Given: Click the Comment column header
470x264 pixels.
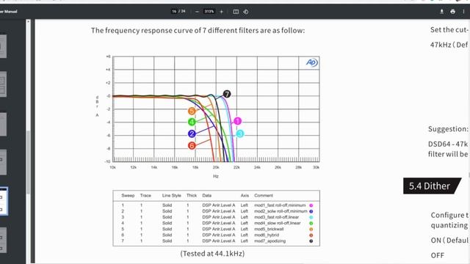Looking at the screenshot, I should [264, 196].
